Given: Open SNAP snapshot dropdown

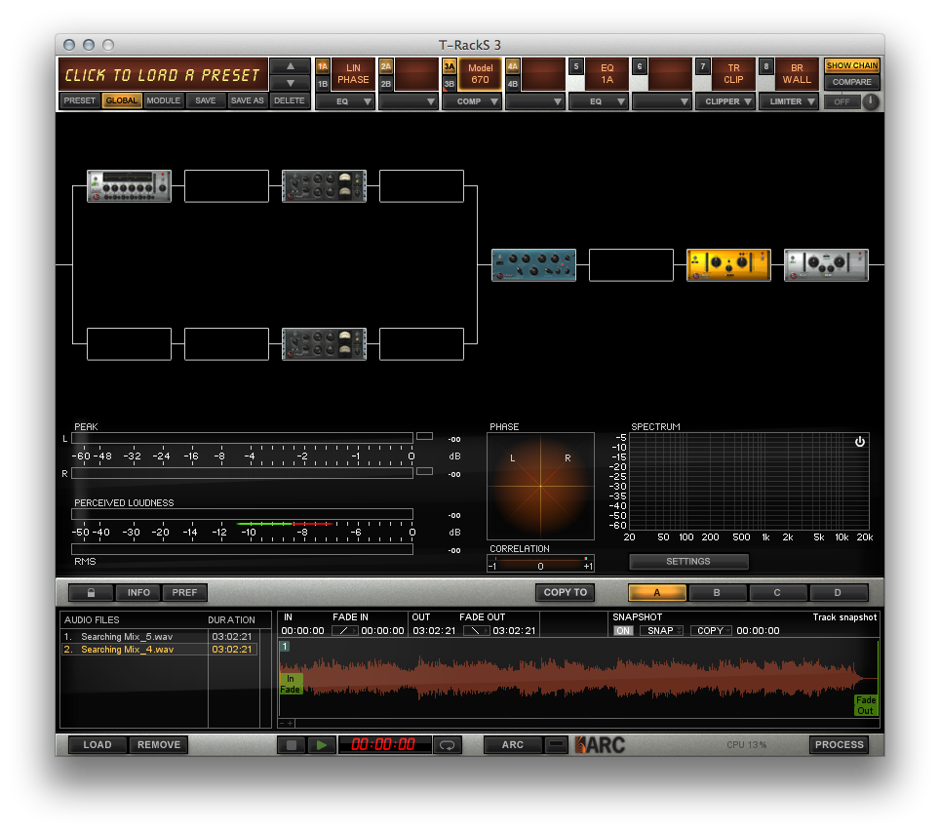Looking at the screenshot, I should pos(661,631).
